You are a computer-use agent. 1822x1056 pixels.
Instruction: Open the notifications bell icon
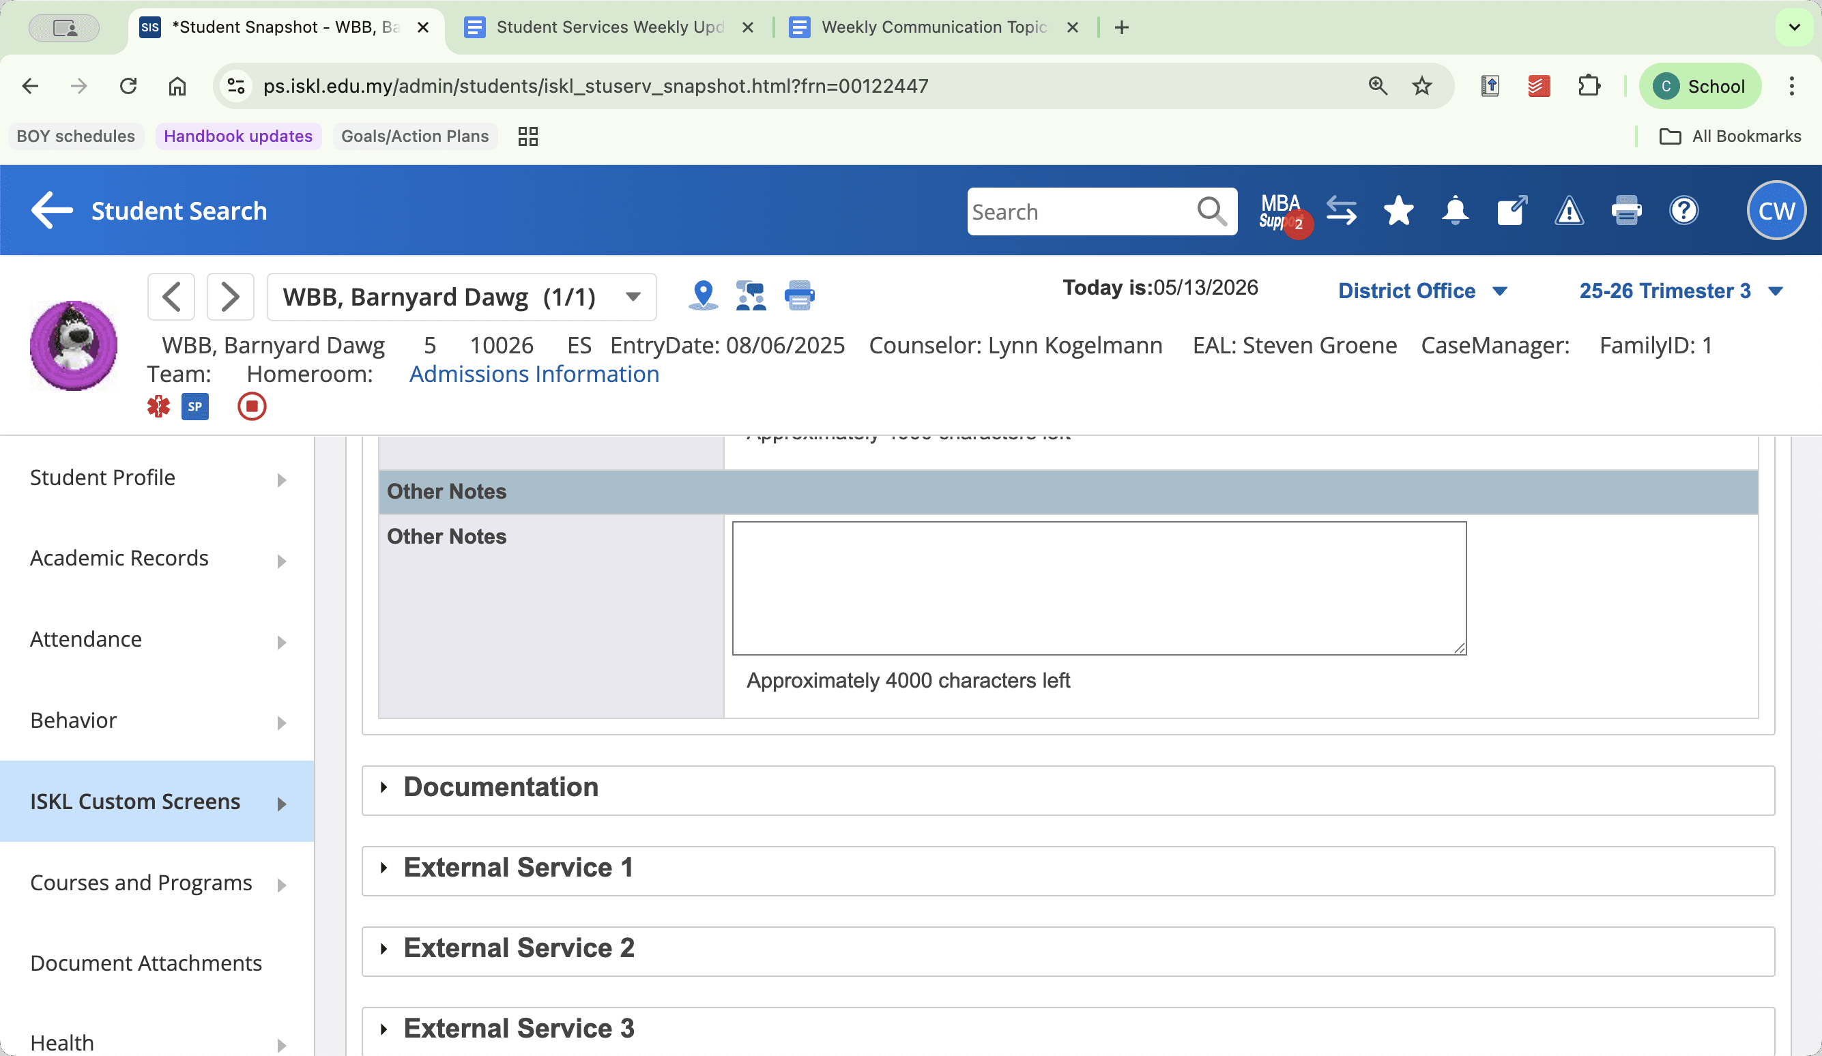point(1455,211)
